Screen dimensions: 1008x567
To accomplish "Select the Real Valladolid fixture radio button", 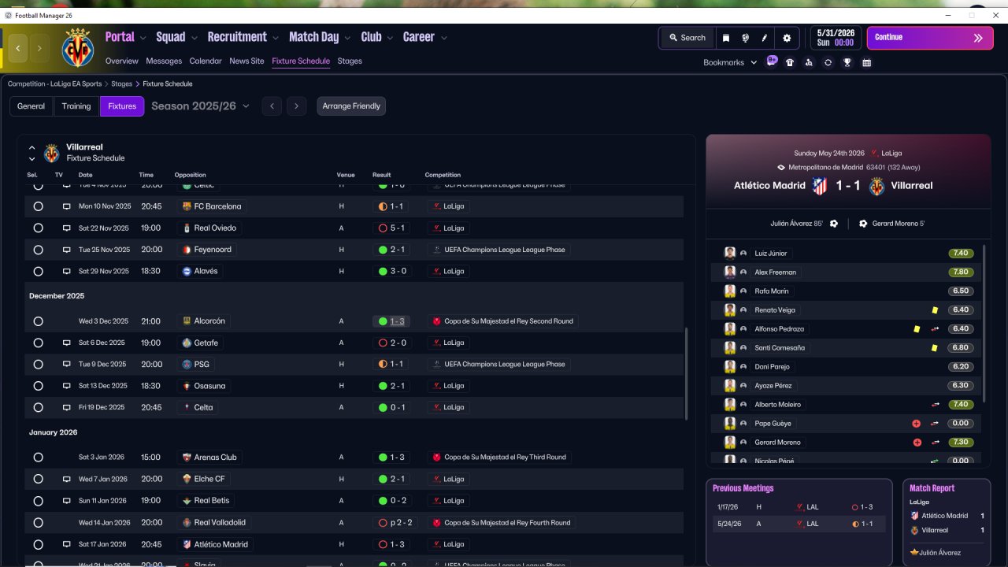I will [x=38, y=523].
